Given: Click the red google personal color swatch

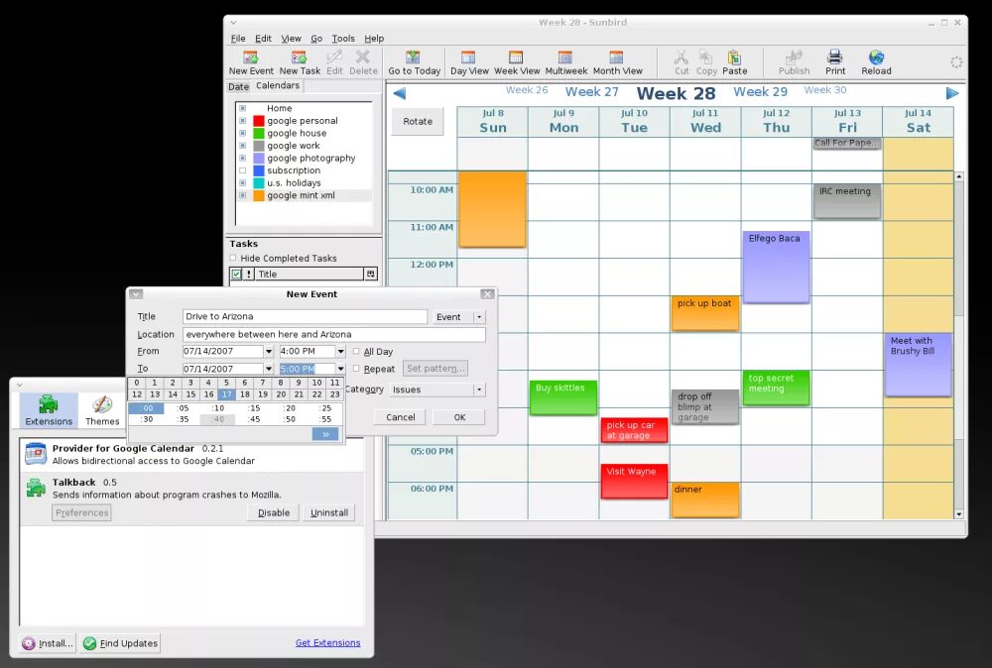Looking at the screenshot, I should coord(258,121).
